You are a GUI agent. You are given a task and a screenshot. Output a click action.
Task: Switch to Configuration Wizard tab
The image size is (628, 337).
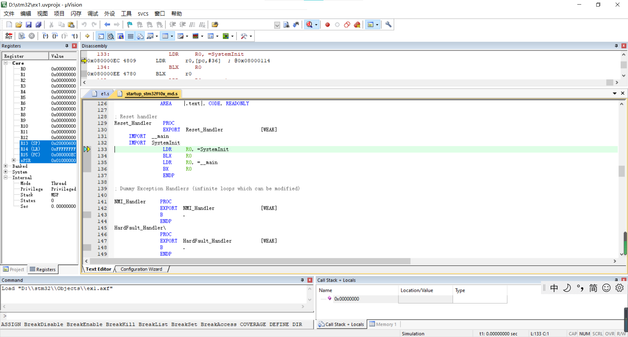click(141, 269)
